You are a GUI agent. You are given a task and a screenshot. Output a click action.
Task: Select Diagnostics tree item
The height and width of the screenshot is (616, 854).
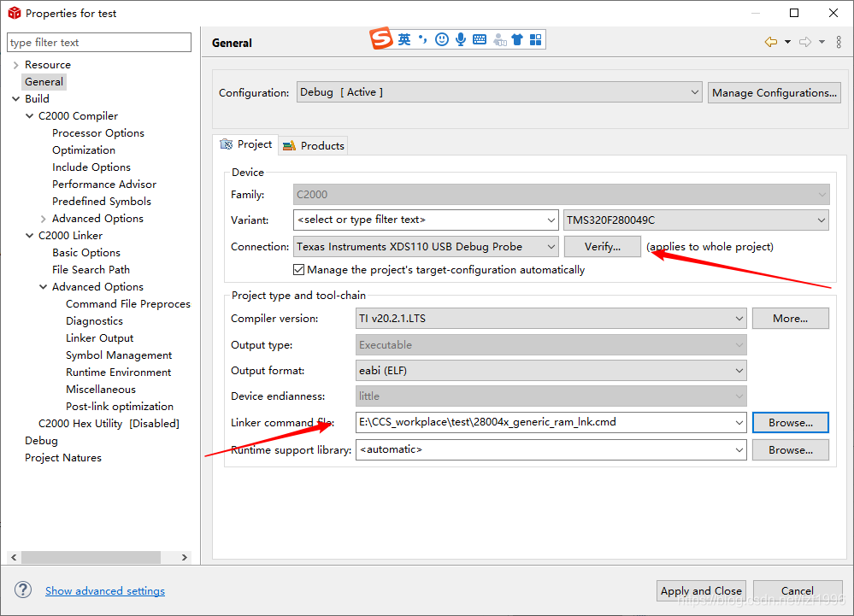[x=94, y=321]
